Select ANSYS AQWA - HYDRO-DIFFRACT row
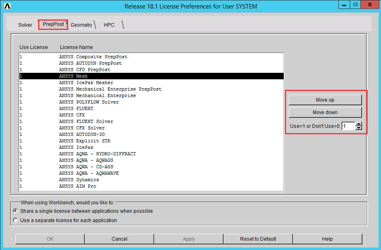The width and height of the screenshot is (381, 250). (x=151, y=154)
